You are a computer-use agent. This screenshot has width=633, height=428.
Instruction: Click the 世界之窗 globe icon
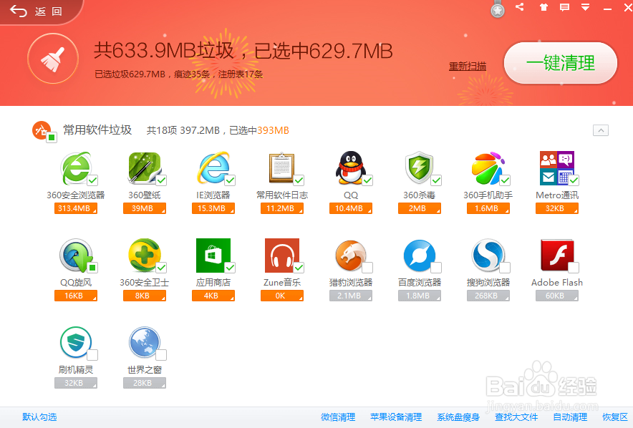(x=144, y=343)
